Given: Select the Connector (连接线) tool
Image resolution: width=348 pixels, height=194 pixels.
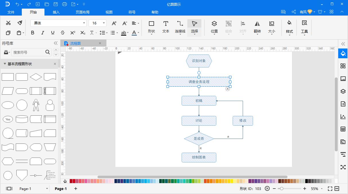Looking at the screenshot, I should click(x=180, y=27).
